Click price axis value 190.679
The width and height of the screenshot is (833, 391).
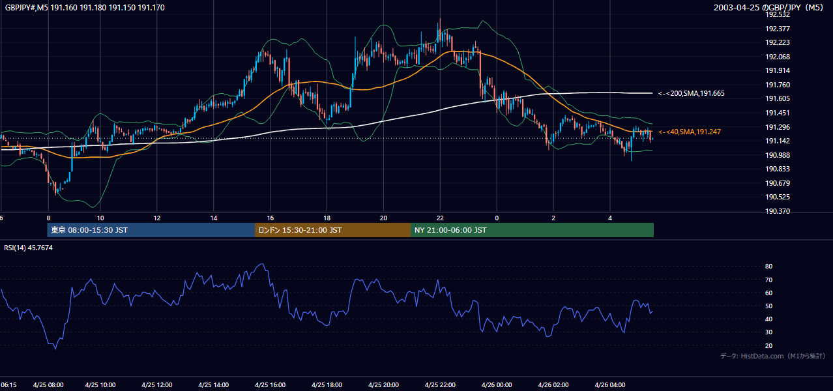coord(778,183)
